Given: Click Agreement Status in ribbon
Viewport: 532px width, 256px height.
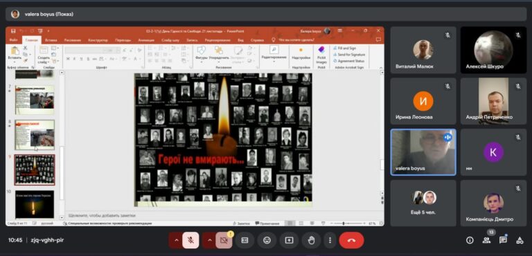Looking at the screenshot, I should click(348, 61).
